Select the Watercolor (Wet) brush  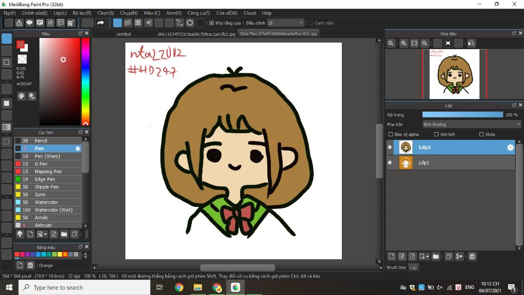48,210
